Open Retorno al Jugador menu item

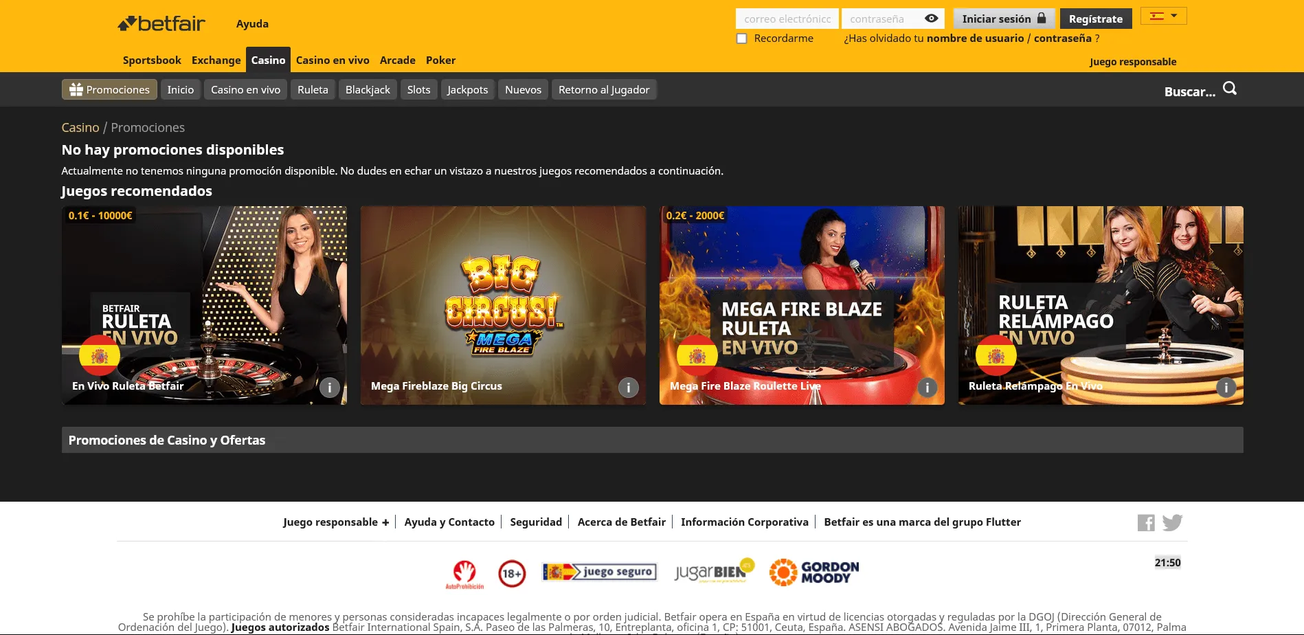[604, 89]
